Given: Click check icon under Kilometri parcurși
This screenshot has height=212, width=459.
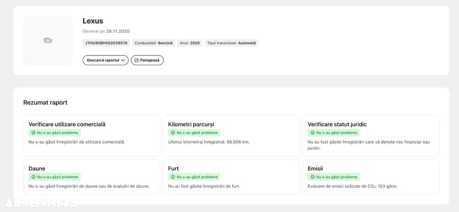Looking at the screenshot, I should (x=173, y=133).
